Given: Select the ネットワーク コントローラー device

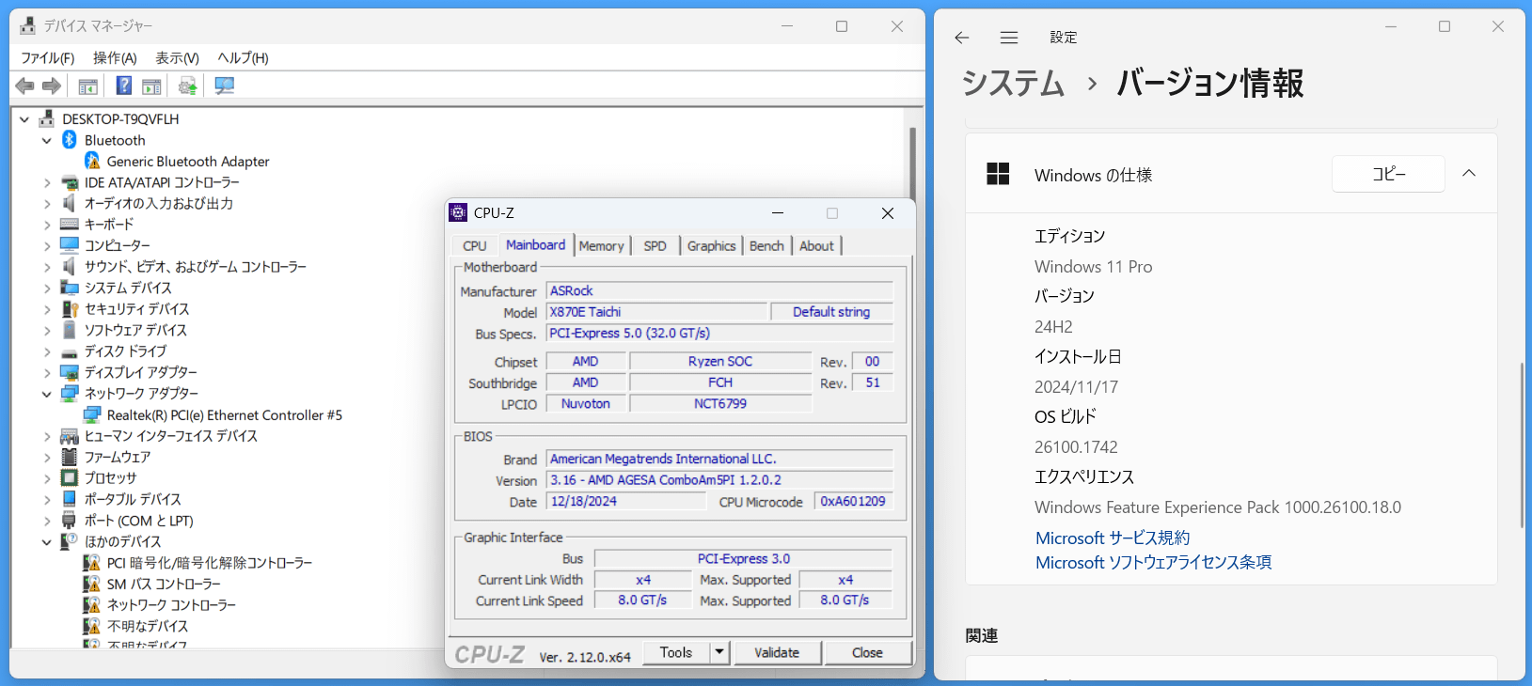Looking at the screenshot, I should [x=171, y=605].
